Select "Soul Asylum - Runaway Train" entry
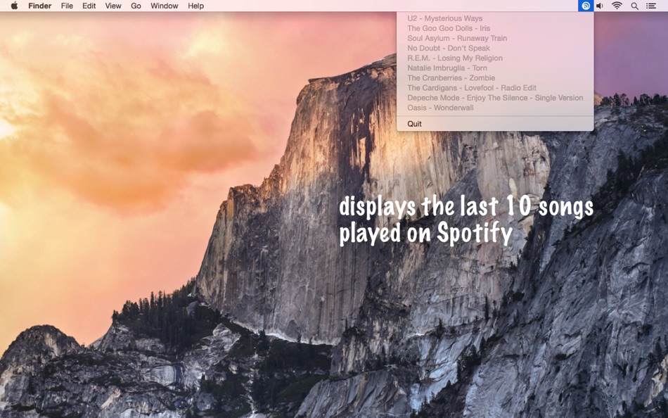 click(495, 38)
